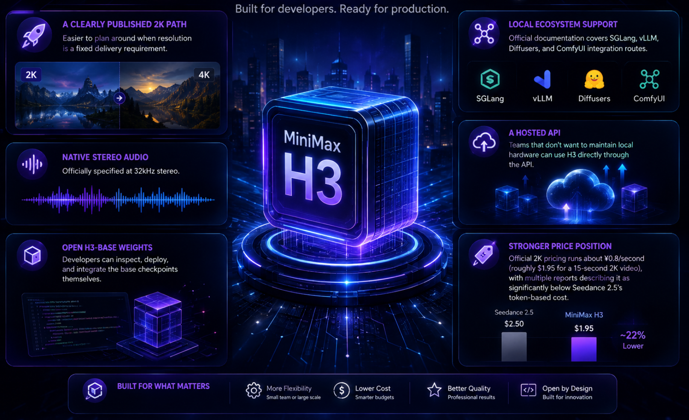Select the Diffusers emoji logo
Viewport: 689px width, 420px height.
tap(594, 79)
